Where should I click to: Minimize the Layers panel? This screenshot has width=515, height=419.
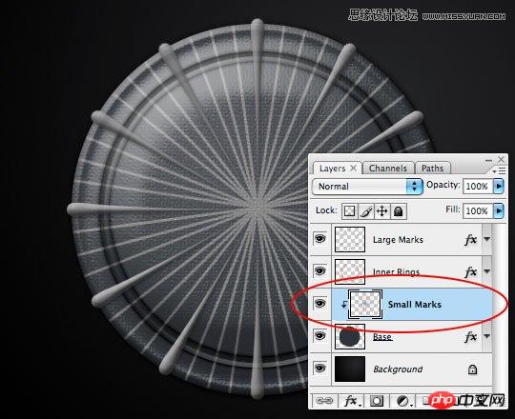coord(488,160)
